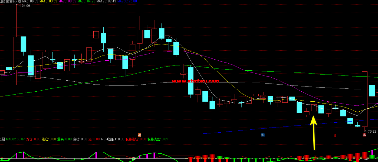Select the magenta MA20 indicator label
The width and height of the screenshot is (378, 162).
[x=67, y=1]
